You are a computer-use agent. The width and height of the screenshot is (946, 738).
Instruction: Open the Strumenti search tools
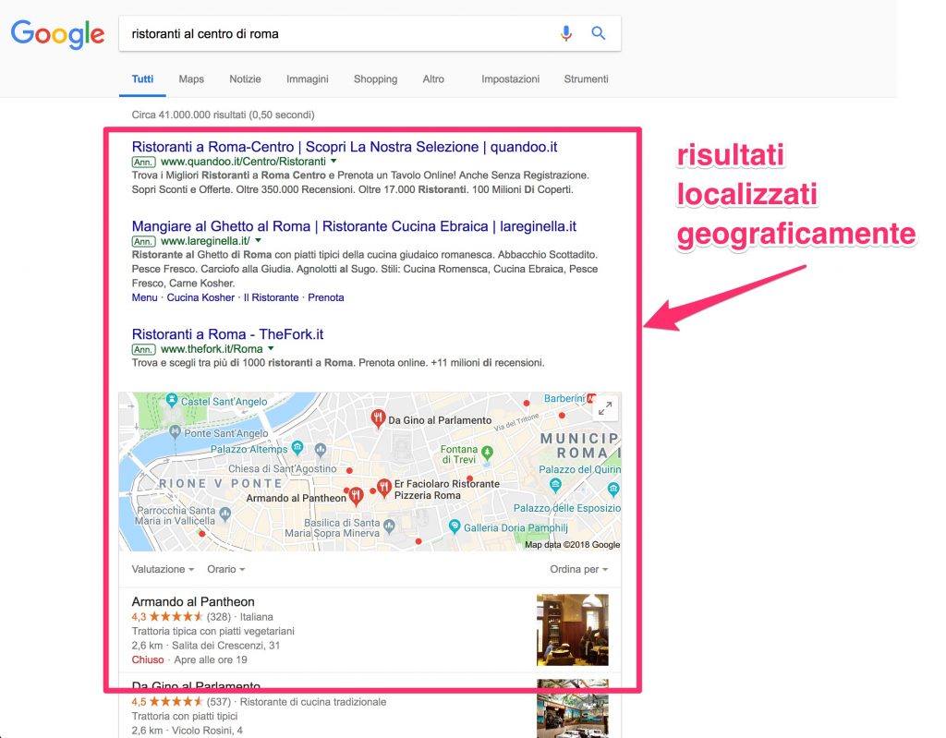pyautogui.click(x=586, y=79)
